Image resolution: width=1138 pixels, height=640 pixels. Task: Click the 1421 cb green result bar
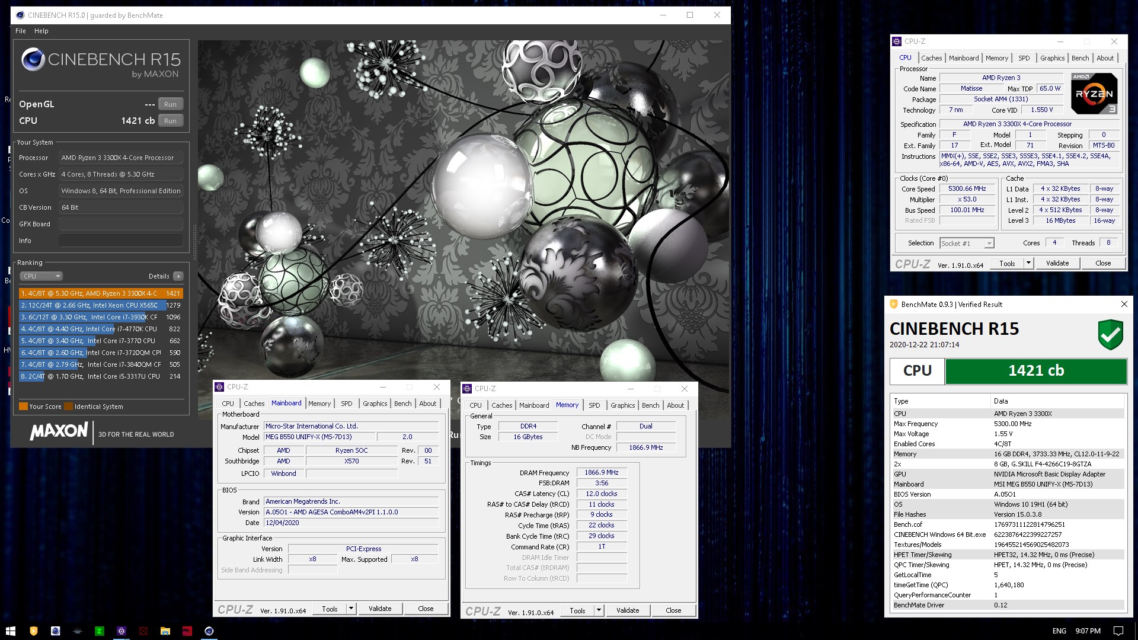1035,371
